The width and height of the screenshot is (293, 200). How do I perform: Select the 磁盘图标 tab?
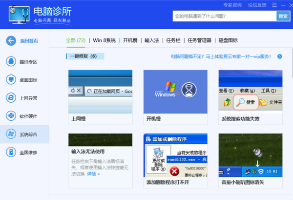pos(228,40)
